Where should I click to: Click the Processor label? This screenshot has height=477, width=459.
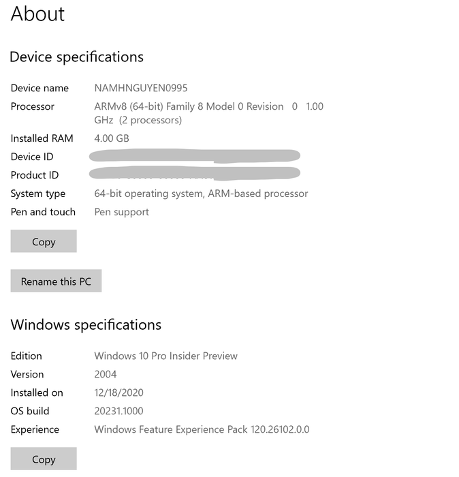33,106
